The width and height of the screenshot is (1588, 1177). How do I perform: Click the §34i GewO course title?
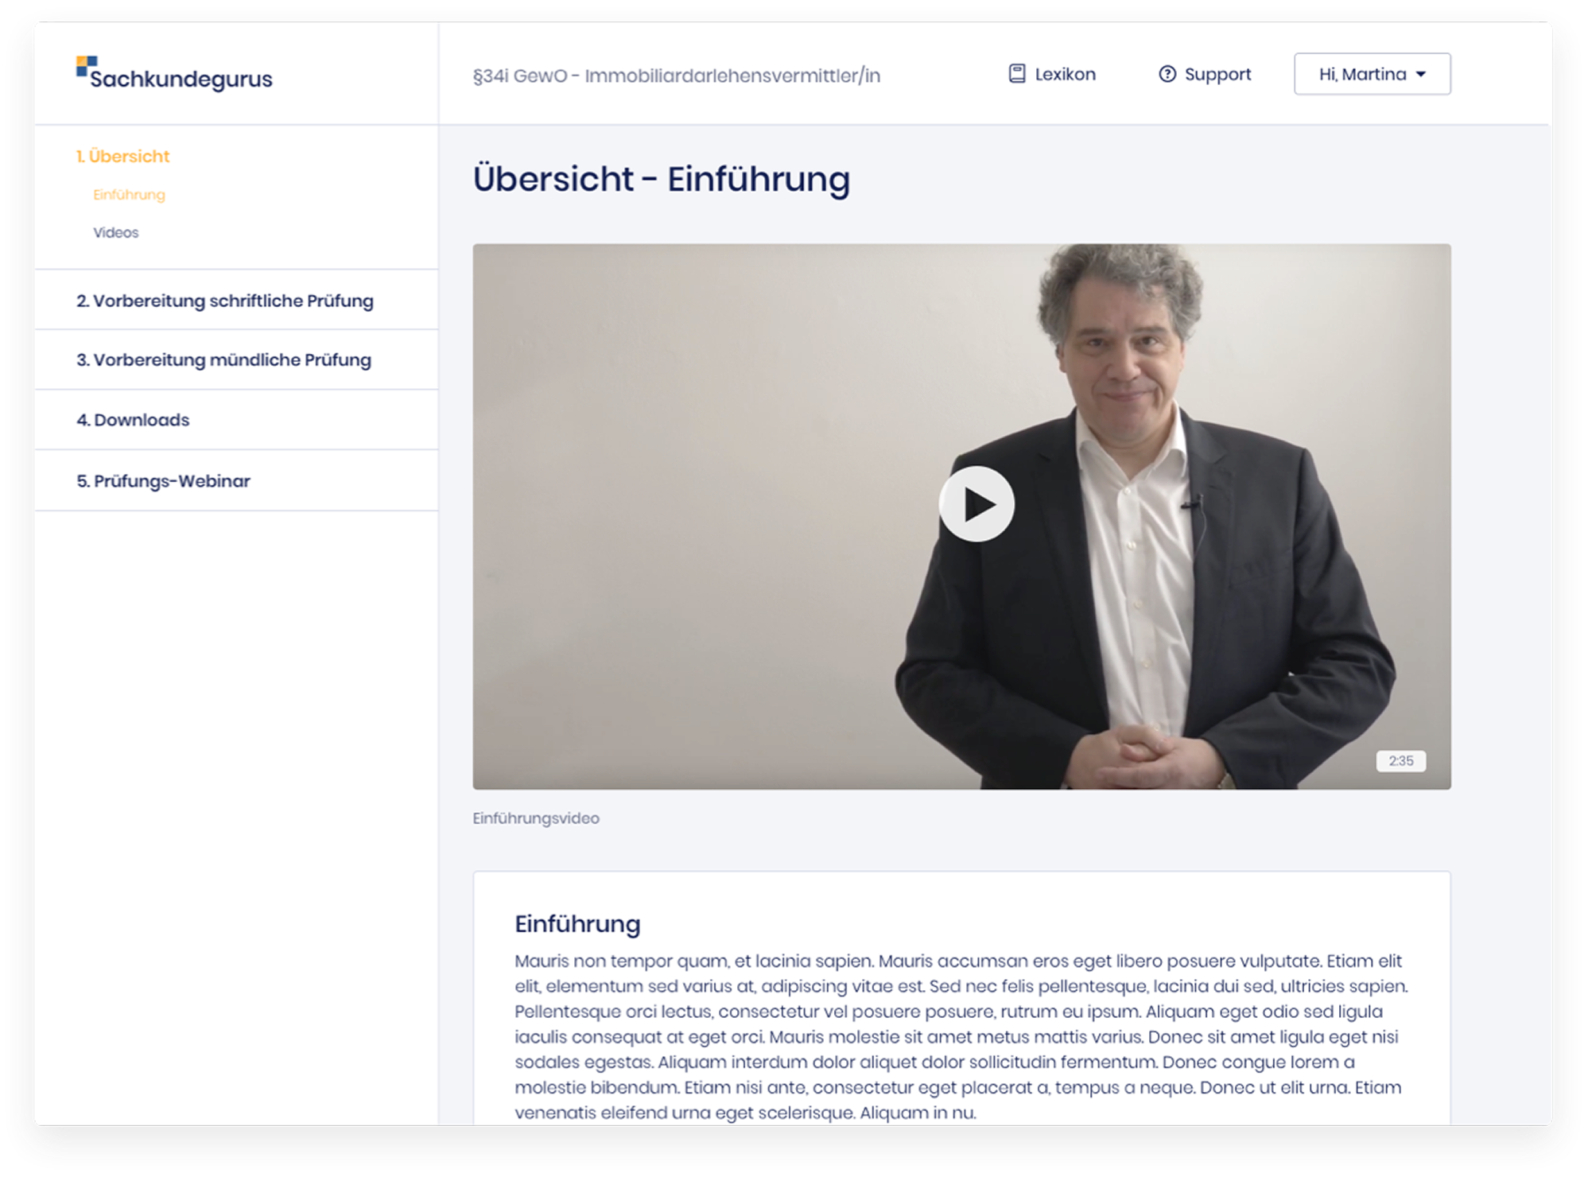click(677, 76)
